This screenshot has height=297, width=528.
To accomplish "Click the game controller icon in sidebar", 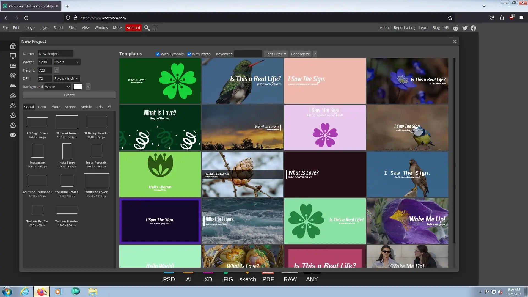I will point(13,135).
